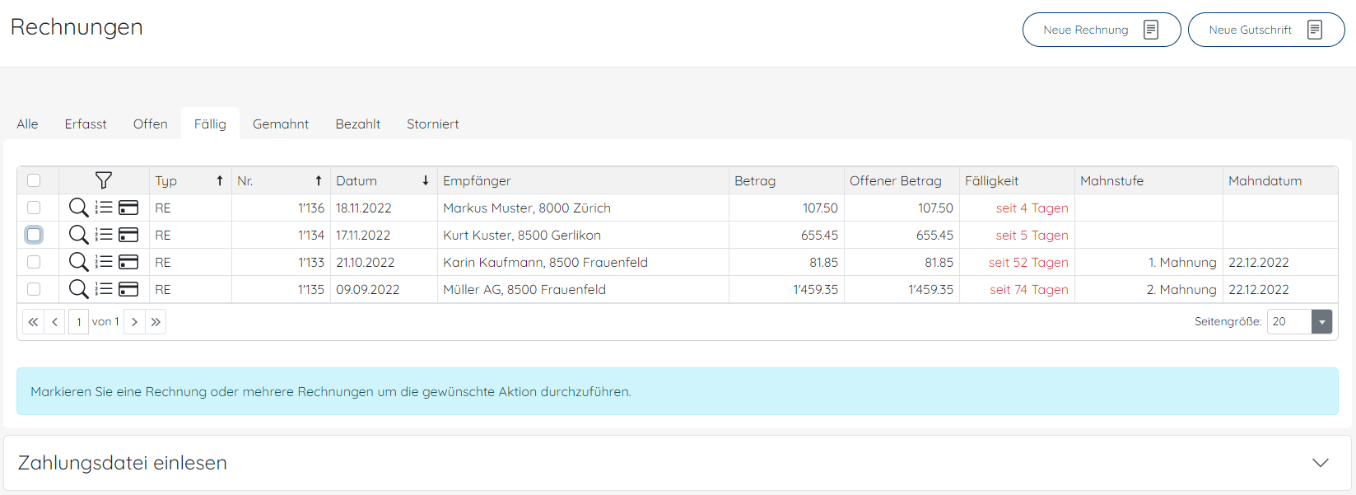Screen dimensions: 1356x495
Task: Click payment card icon for invoice 1'133
Action: click(x=128, y=262)
